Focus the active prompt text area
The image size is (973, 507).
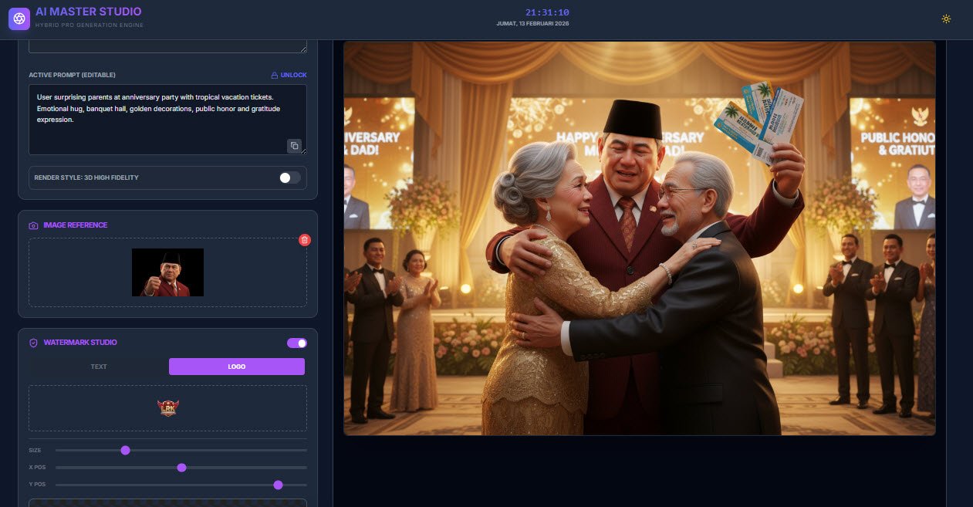pos(167,120)
